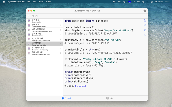This screenshot has height=107, width=172.
Task: Open the 파일 menu
Action: pos(29,2)
